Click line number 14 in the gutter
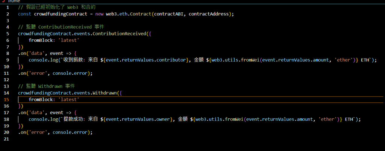This screenshot has height=151, width=385. (x=7, y=93)
